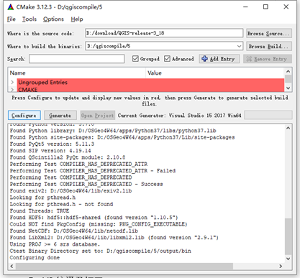Open the build binaries path dropdown
Image resolution: width=300 pixels, height=278 pixels.
[239, 46]
